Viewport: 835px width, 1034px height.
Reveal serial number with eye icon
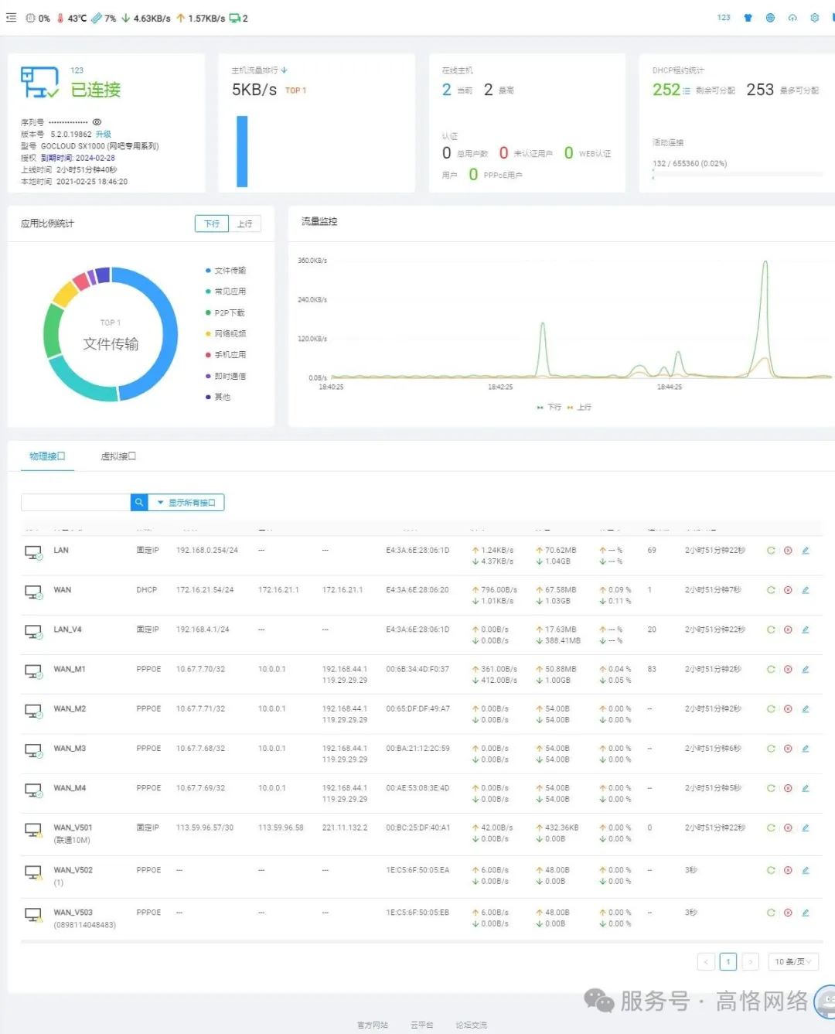tap(97, 122)
